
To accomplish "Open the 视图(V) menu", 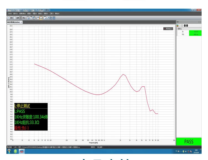I will [35, 14].
